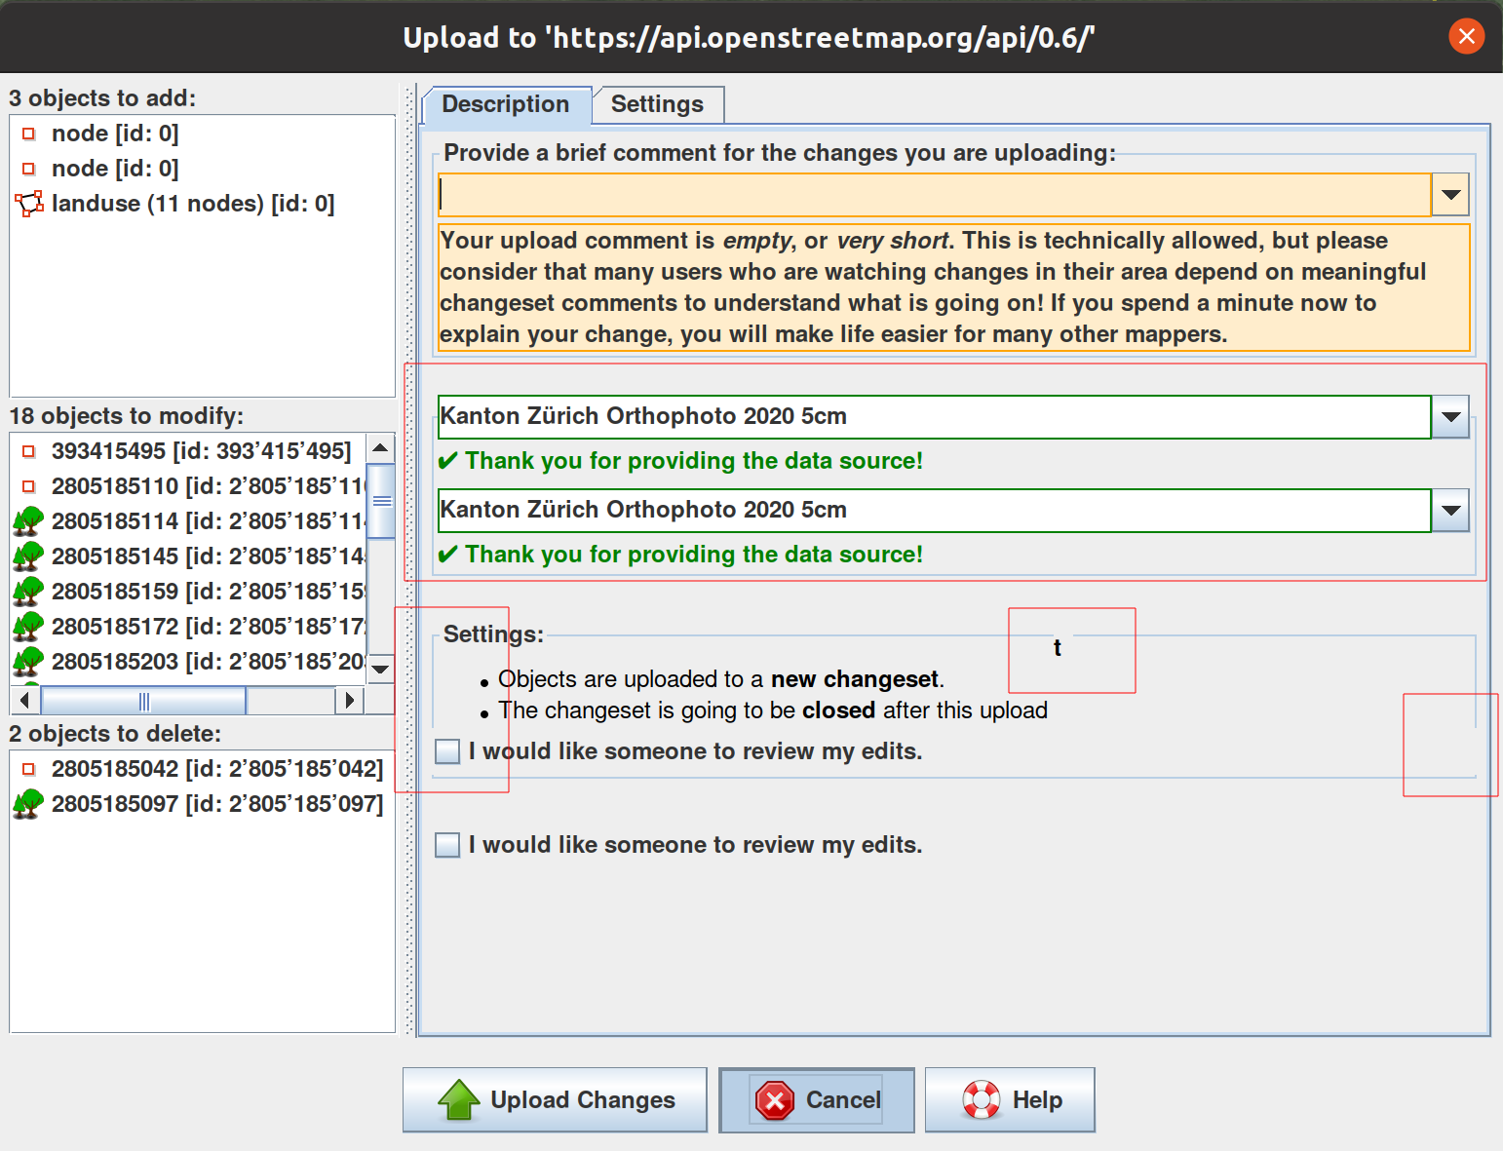Switch to the Settings tab
The image size is (1503, 1151).
coord(657,104)
